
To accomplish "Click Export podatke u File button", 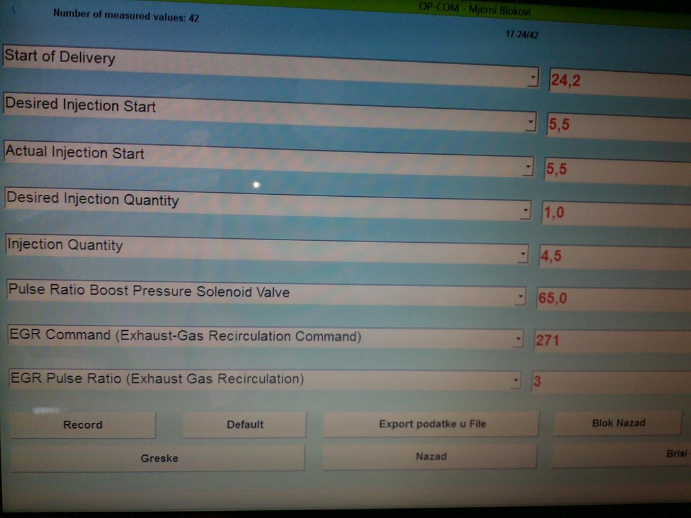I will (x=431, y=423).
